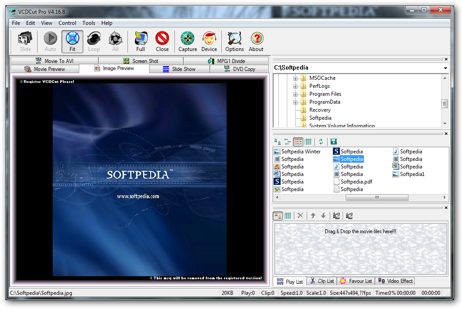Refresh the file list

coord(320,142)
